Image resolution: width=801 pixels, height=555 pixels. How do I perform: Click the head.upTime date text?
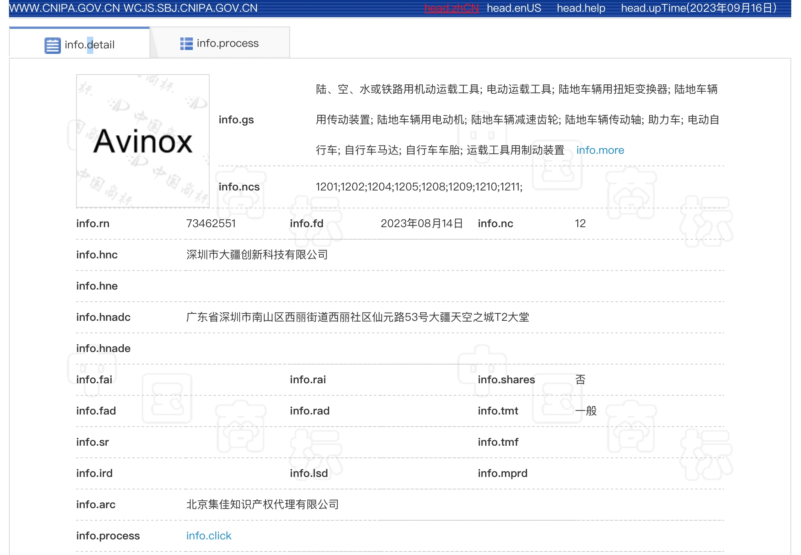coord(699,8)
